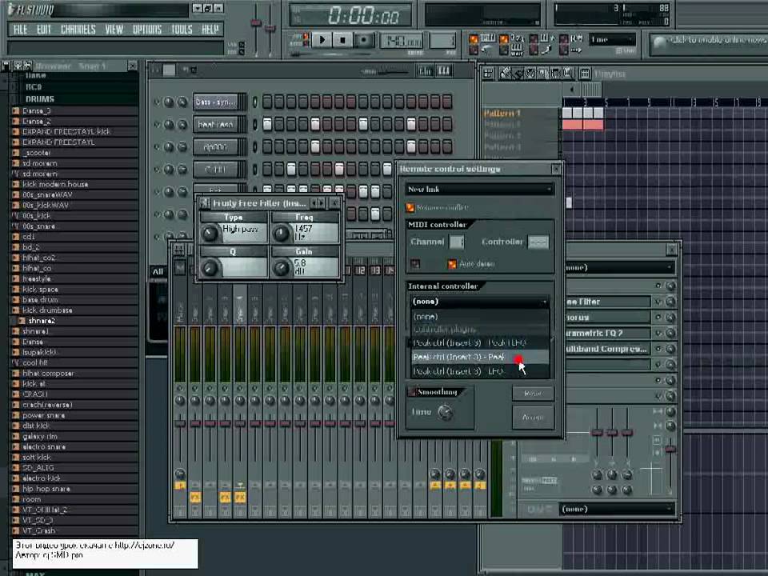Open the CHANNELS menu

(x=78, y=30)
